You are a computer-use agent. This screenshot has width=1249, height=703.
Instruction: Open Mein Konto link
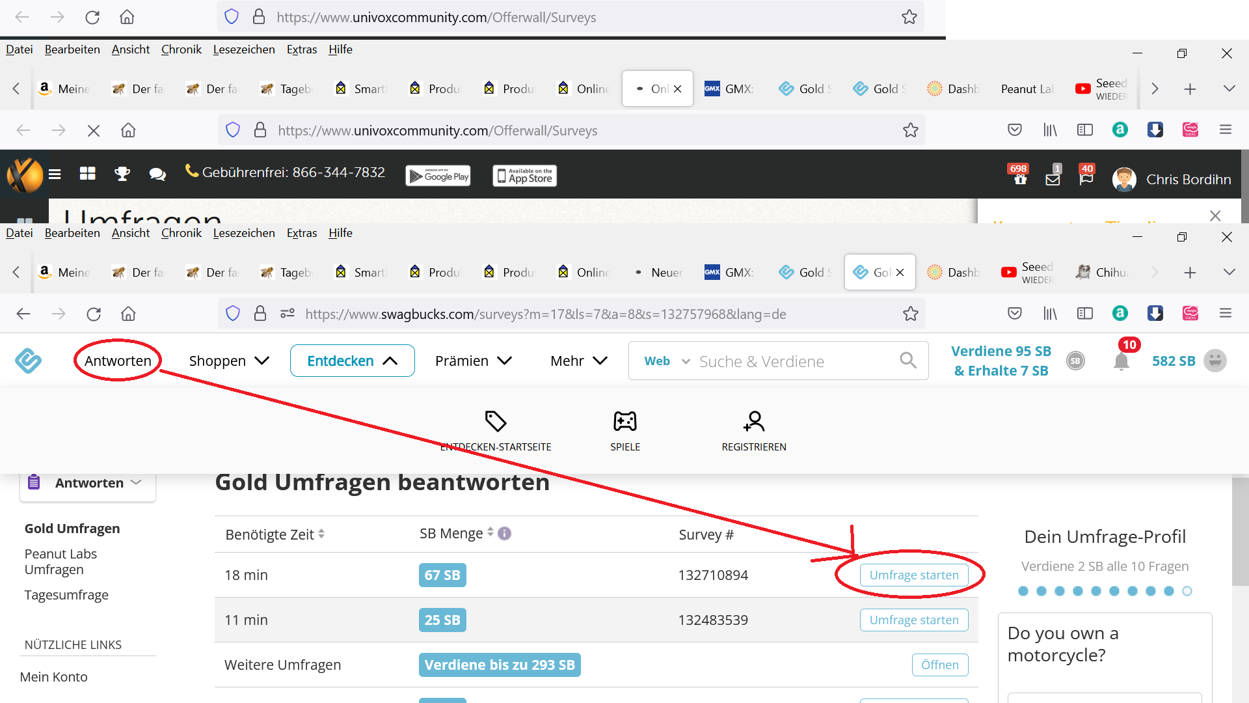click(x=53, y=677)
